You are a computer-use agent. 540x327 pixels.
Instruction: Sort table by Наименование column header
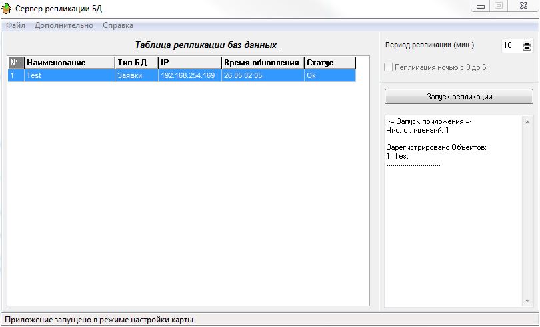(69, 63)
